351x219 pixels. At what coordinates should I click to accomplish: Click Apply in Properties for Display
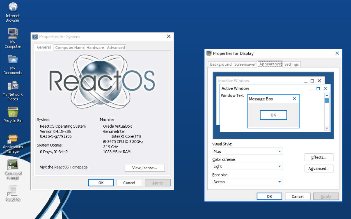(326, 197)
